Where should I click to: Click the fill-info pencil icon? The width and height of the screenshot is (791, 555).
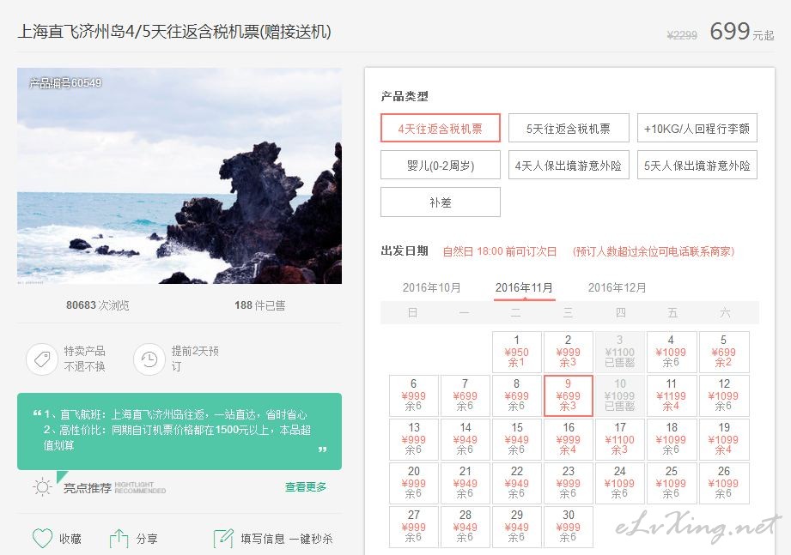223,539
